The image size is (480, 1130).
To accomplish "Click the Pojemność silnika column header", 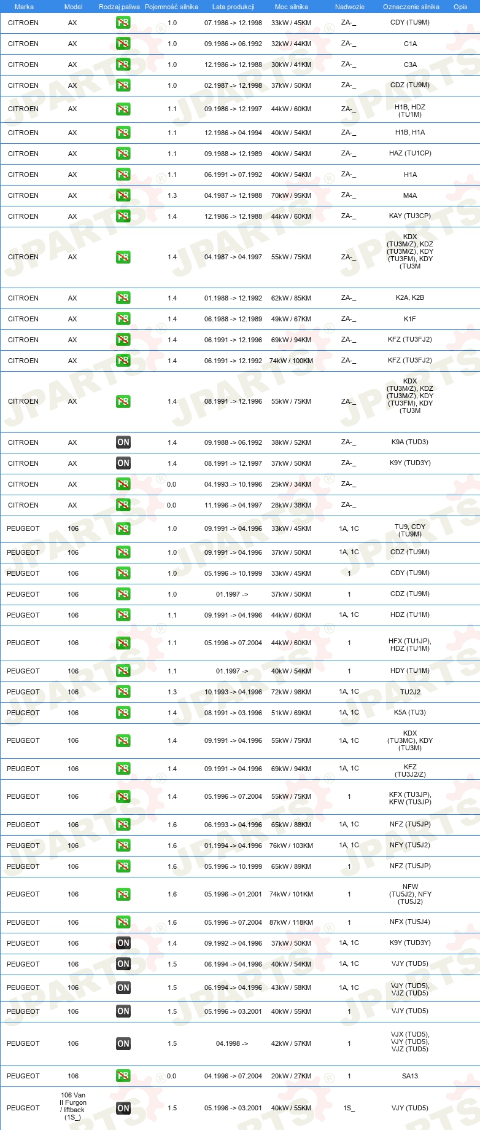I will [x=171, y=7].
